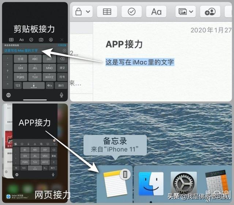Dismiss the clipboard suggestion with circled x
This screenshot has width=234, height=205.
pyautogui.click(x=64, y=51)
